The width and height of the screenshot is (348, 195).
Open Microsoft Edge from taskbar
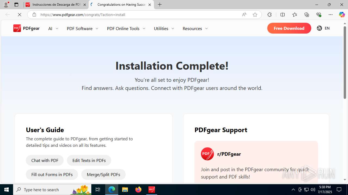tap(112, 190)
